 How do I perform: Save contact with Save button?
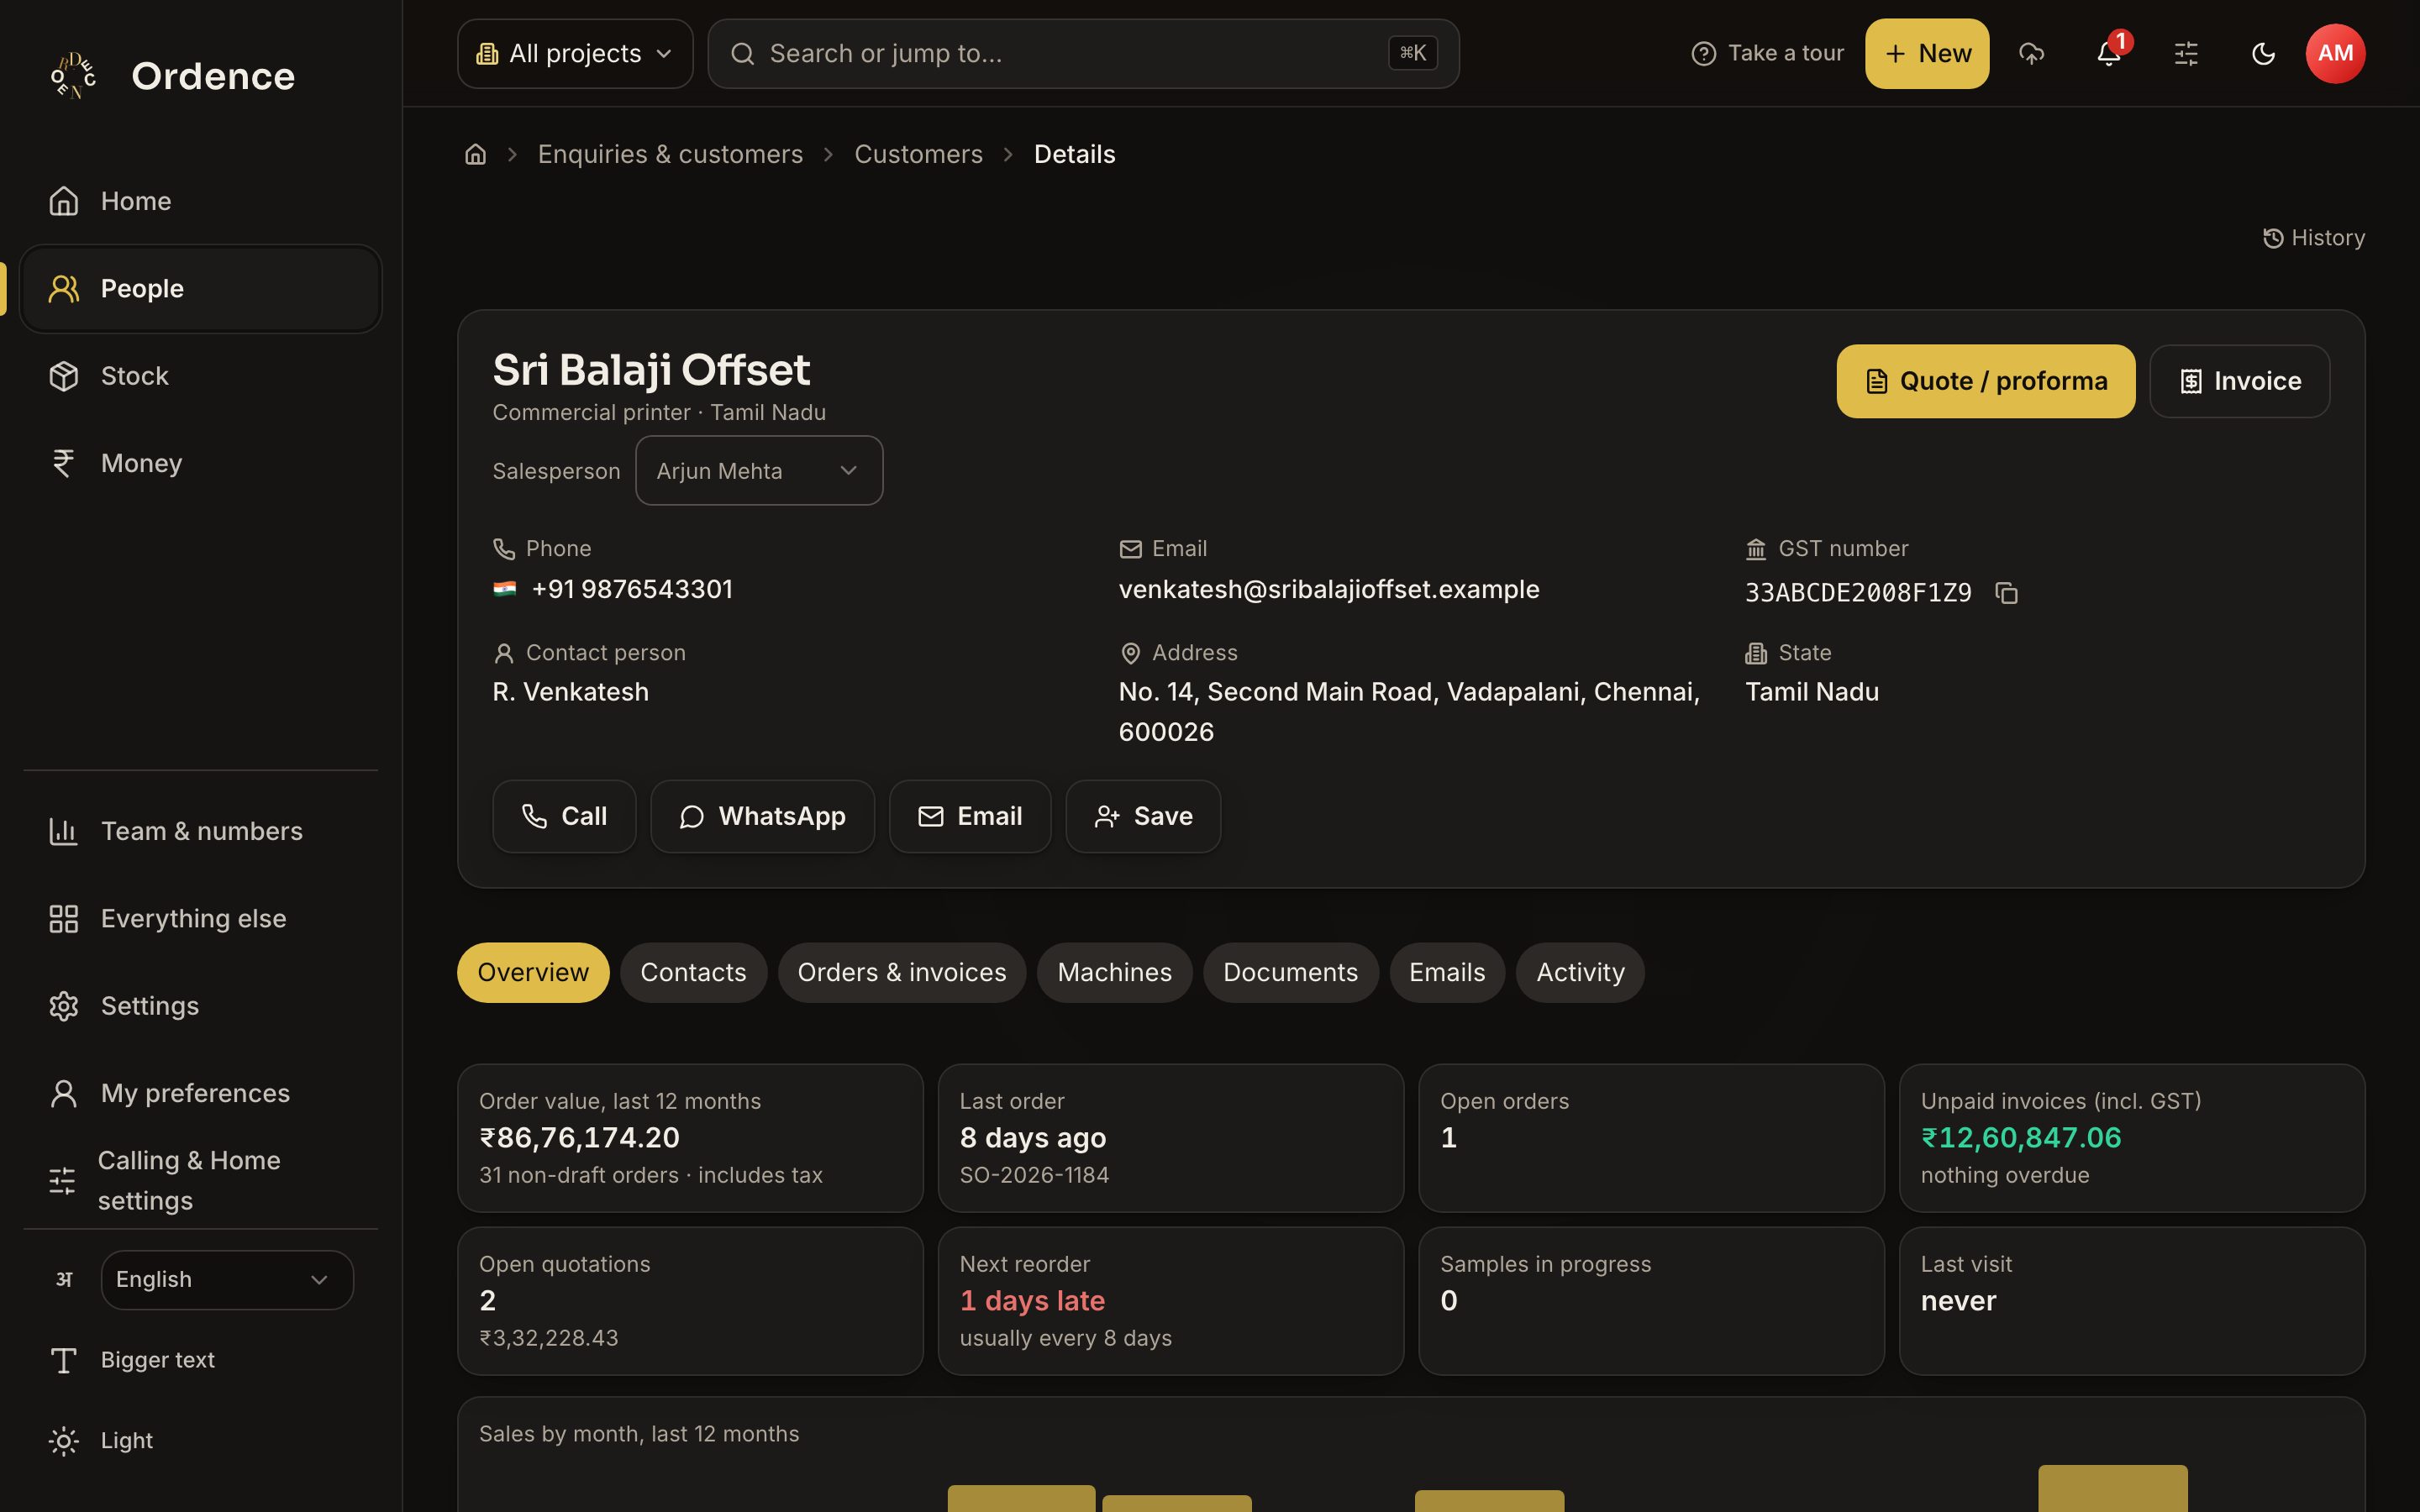click(1143, 816)
